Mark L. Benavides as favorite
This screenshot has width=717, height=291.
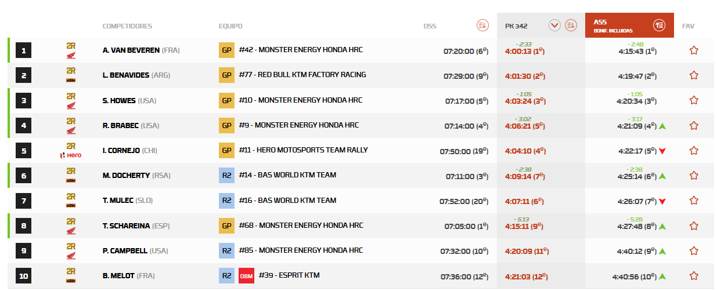coord(693,75)
